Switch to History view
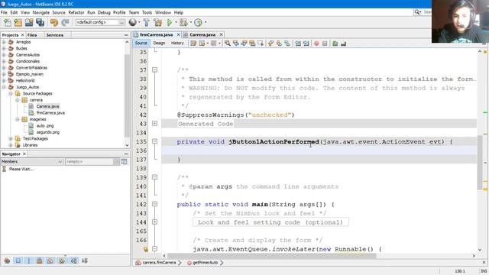 [x=177, y=43]
